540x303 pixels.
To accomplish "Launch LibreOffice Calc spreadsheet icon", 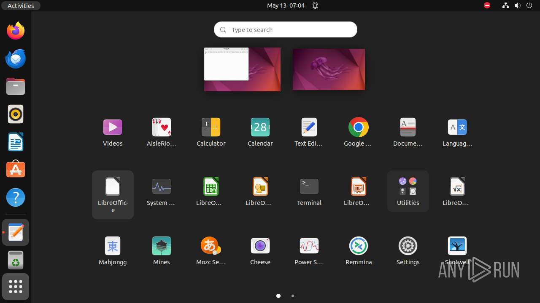I will (x=211, y=191).
